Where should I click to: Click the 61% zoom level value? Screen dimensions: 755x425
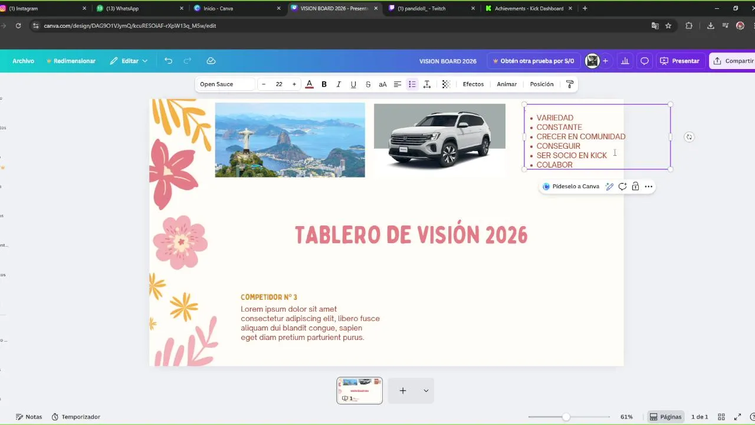626,417
